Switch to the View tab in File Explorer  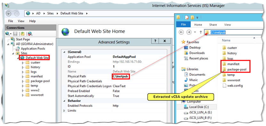[228, 24]
